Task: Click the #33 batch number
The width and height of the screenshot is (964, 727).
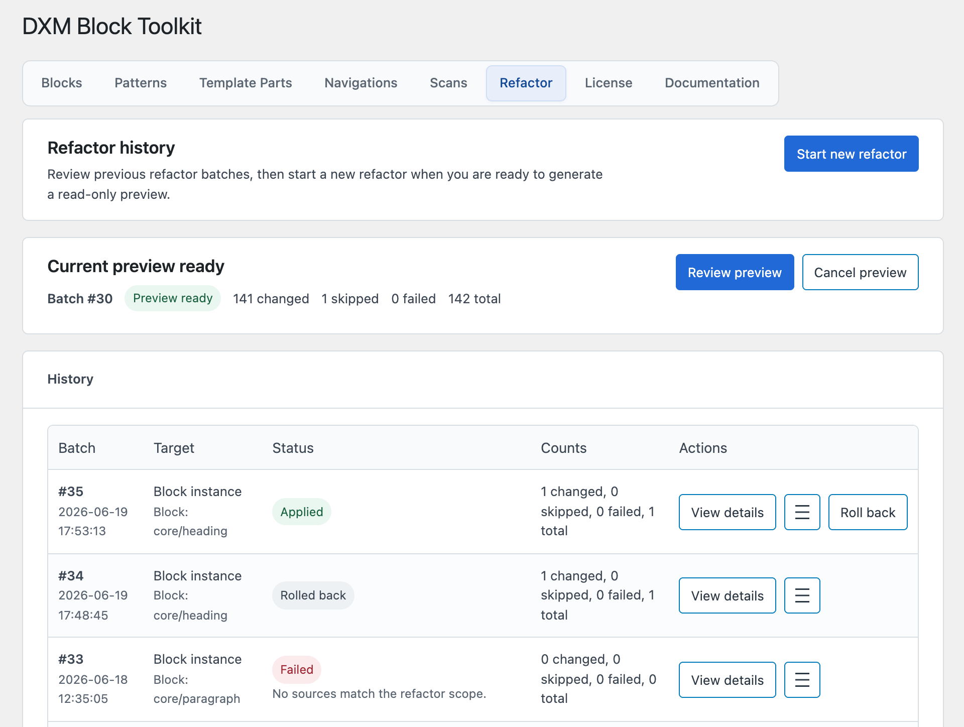Action: [x=71, y=659]
